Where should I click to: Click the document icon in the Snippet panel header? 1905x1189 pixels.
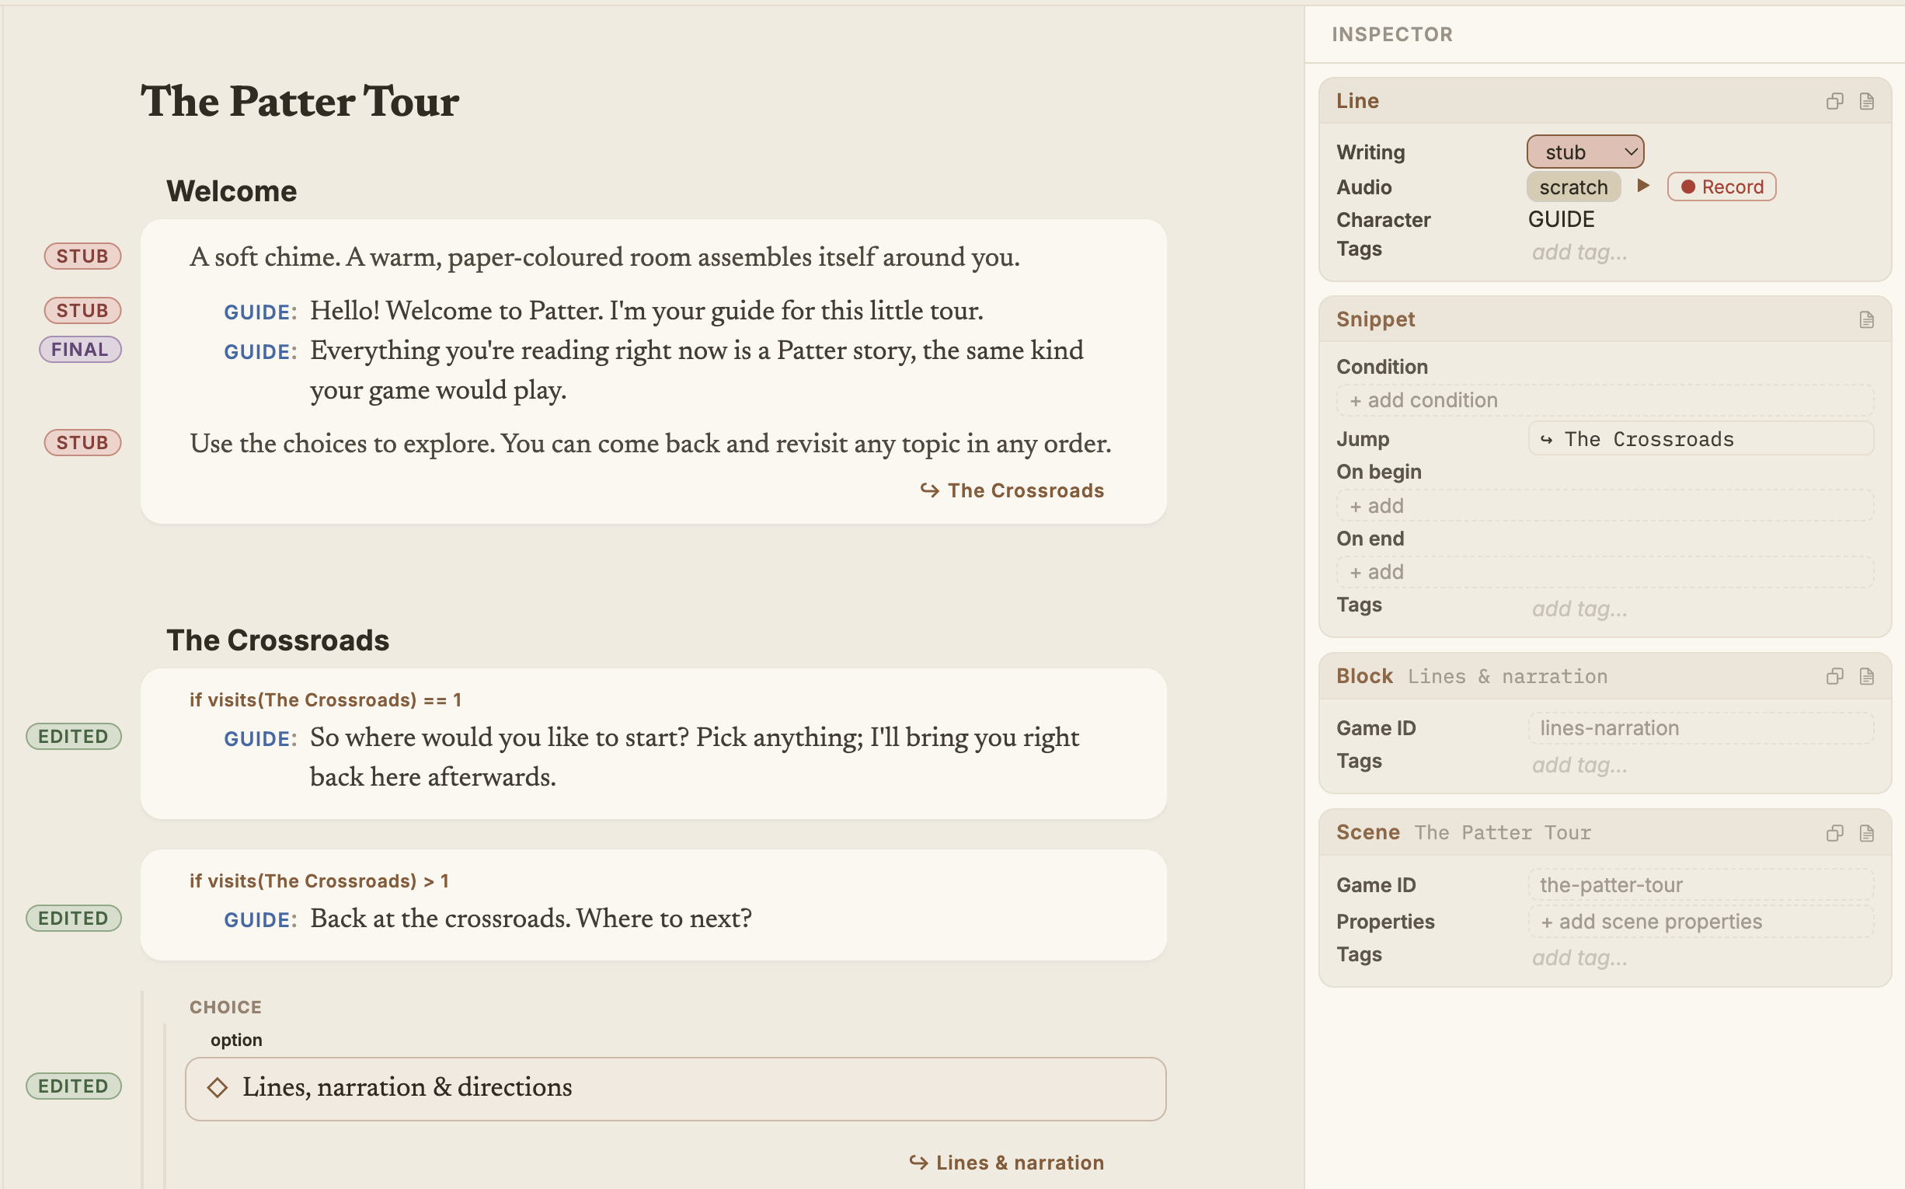click(x=1866, y=319)
